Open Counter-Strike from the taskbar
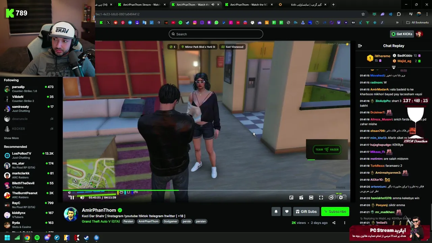This screenshot has width=432, height=243. click(67, 238)
